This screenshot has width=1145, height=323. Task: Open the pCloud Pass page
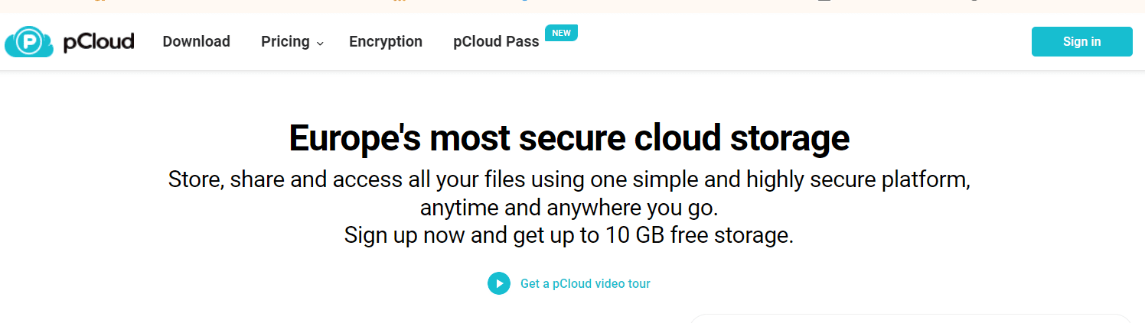click(496, 42)
